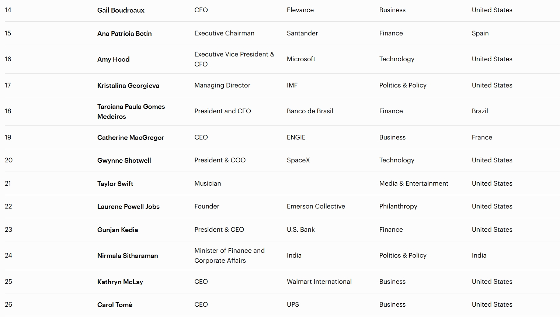This screenshot has width=560, height=317.
Task: Select the Media & Entertainment category cell
Action: click(x=413, y=183)
